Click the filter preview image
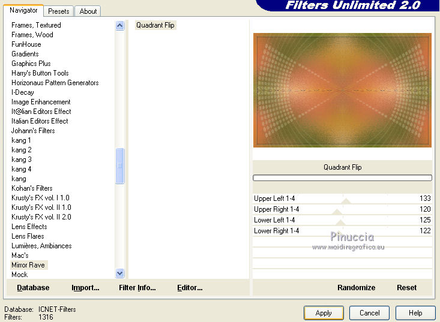Viewport: 440px width, 322px height. 342,90
